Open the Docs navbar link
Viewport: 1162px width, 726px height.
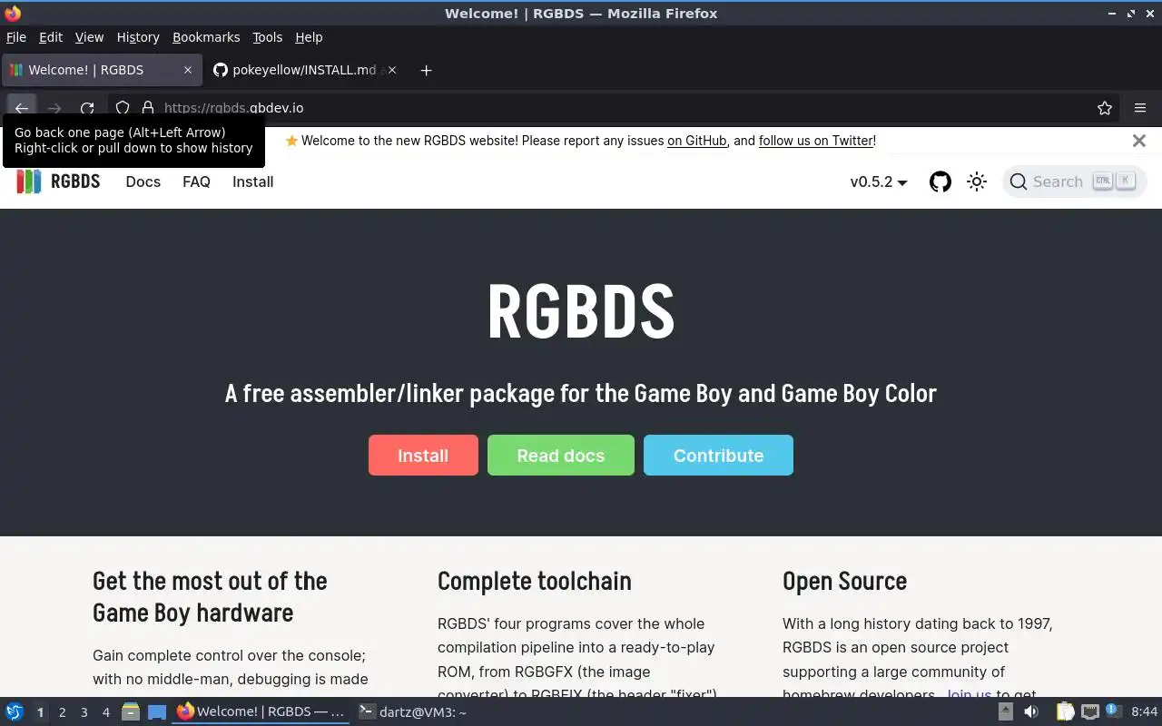(143, 181)
